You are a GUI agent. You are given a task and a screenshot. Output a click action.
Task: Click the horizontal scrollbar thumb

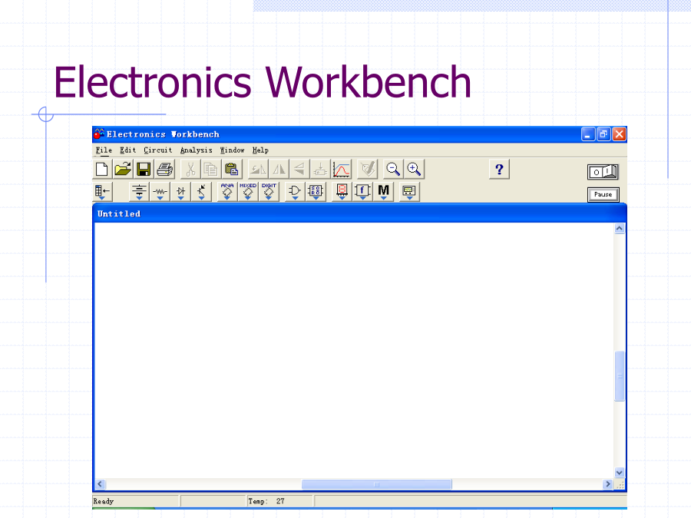click(376, 484)
